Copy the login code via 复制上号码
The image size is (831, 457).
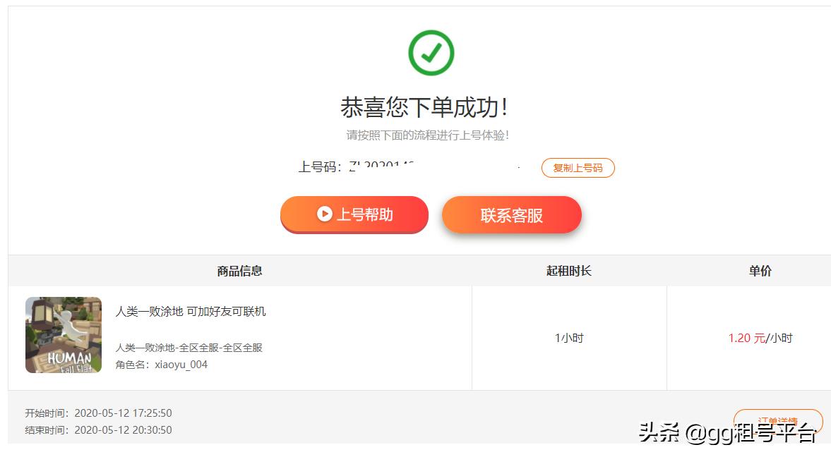pyautogui.click(x=578, y=168)
